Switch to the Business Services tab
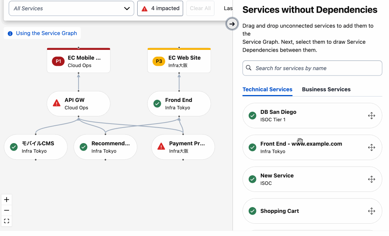Viewport: 389px width, 236px height. pyautogui.click(x=326, y=89)
